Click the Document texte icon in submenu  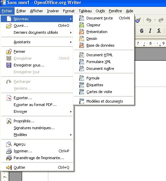point(82,18)
